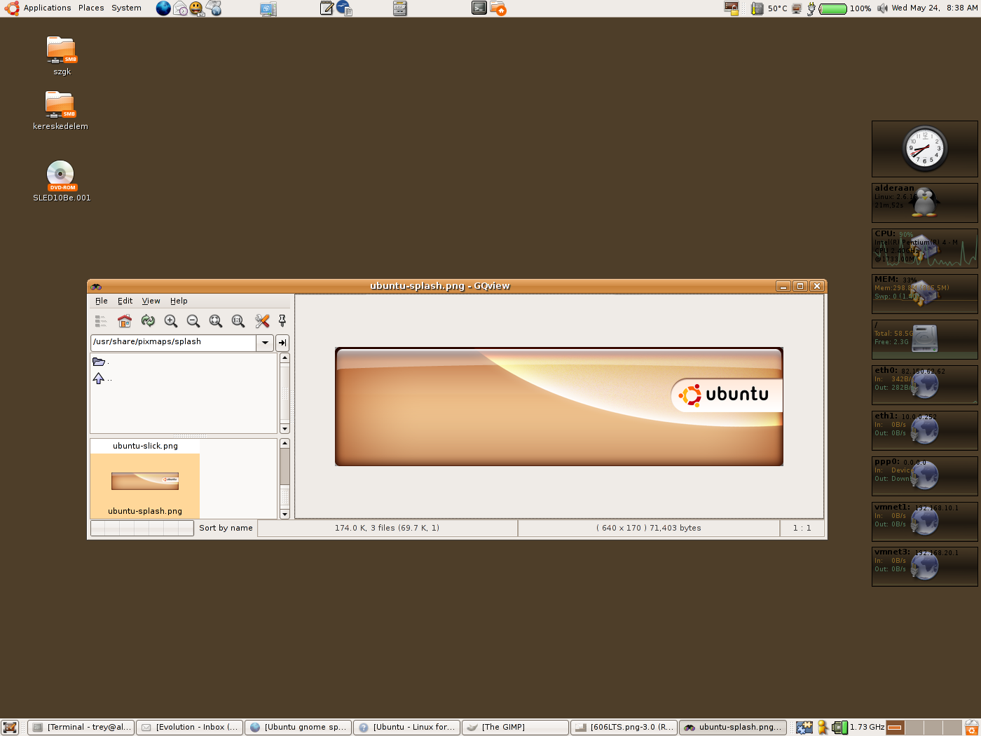Launch web browser globe icon in top panel
The width and height of the screenshot is (981, 736).
(163, 8)
